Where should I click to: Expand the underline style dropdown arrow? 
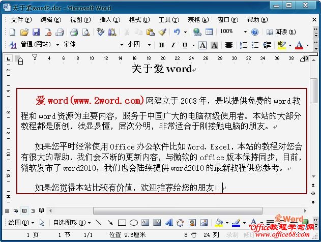tap(193, 45)
